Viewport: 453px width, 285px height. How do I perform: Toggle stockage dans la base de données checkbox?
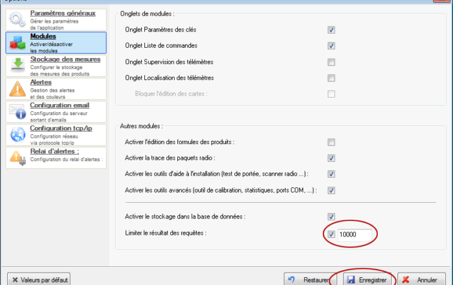pos(331,216)
